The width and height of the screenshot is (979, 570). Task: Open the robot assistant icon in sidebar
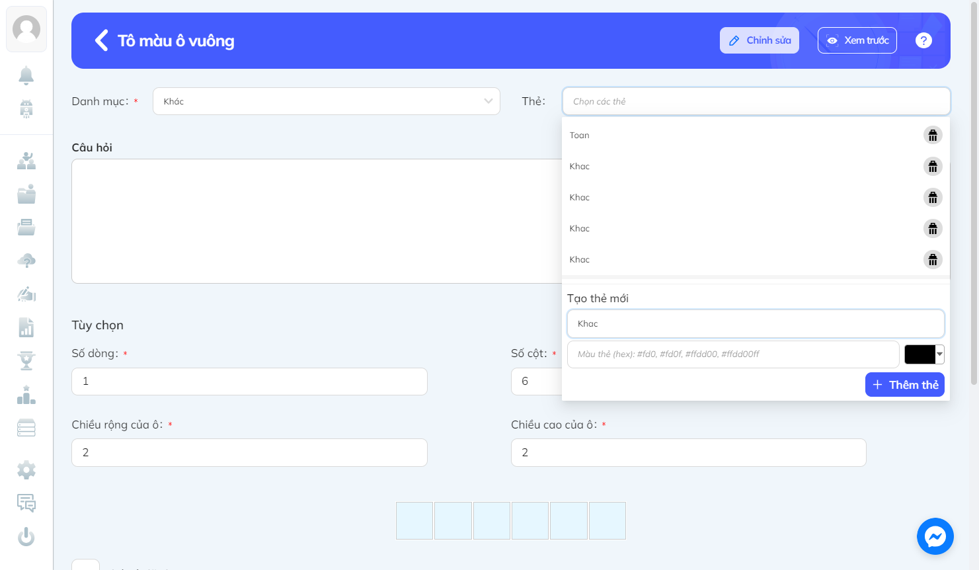pos(26,108)
